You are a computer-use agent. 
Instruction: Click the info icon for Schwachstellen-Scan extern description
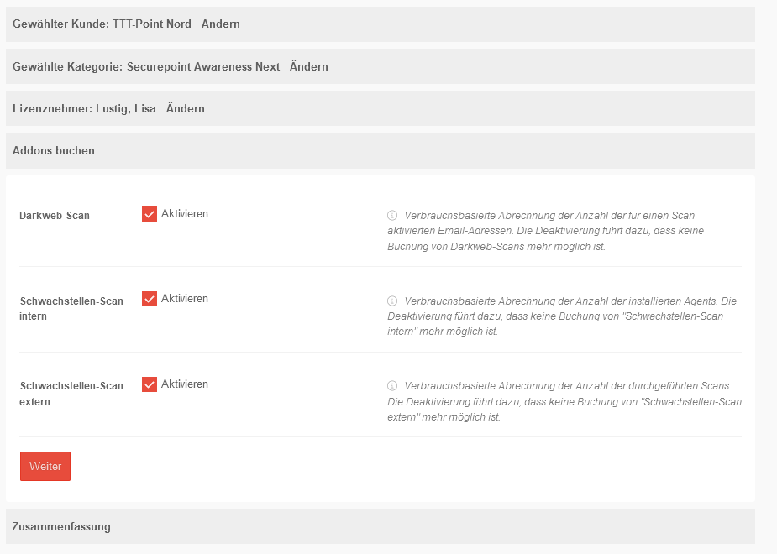click(x=391, y=386)
